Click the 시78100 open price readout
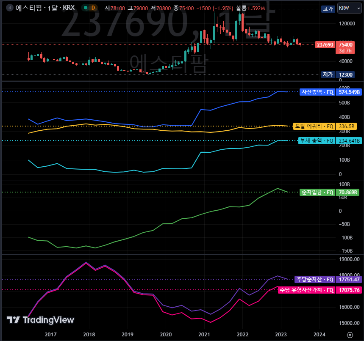This screenshot has width=364, height=341. coord(115,8)
